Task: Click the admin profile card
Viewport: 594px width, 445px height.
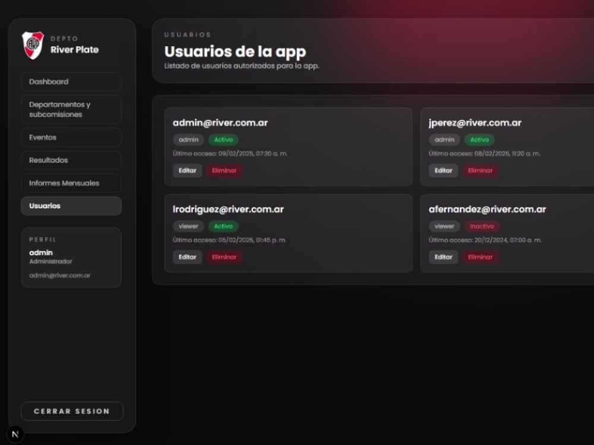Action: tap(71, 258)
